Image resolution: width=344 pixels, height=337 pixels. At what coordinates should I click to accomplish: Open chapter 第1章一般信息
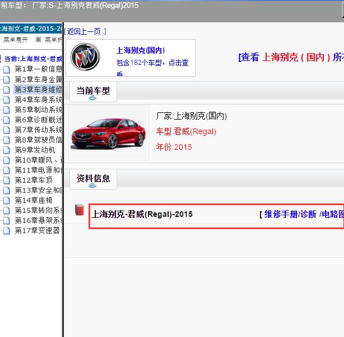tap(39, 69)
